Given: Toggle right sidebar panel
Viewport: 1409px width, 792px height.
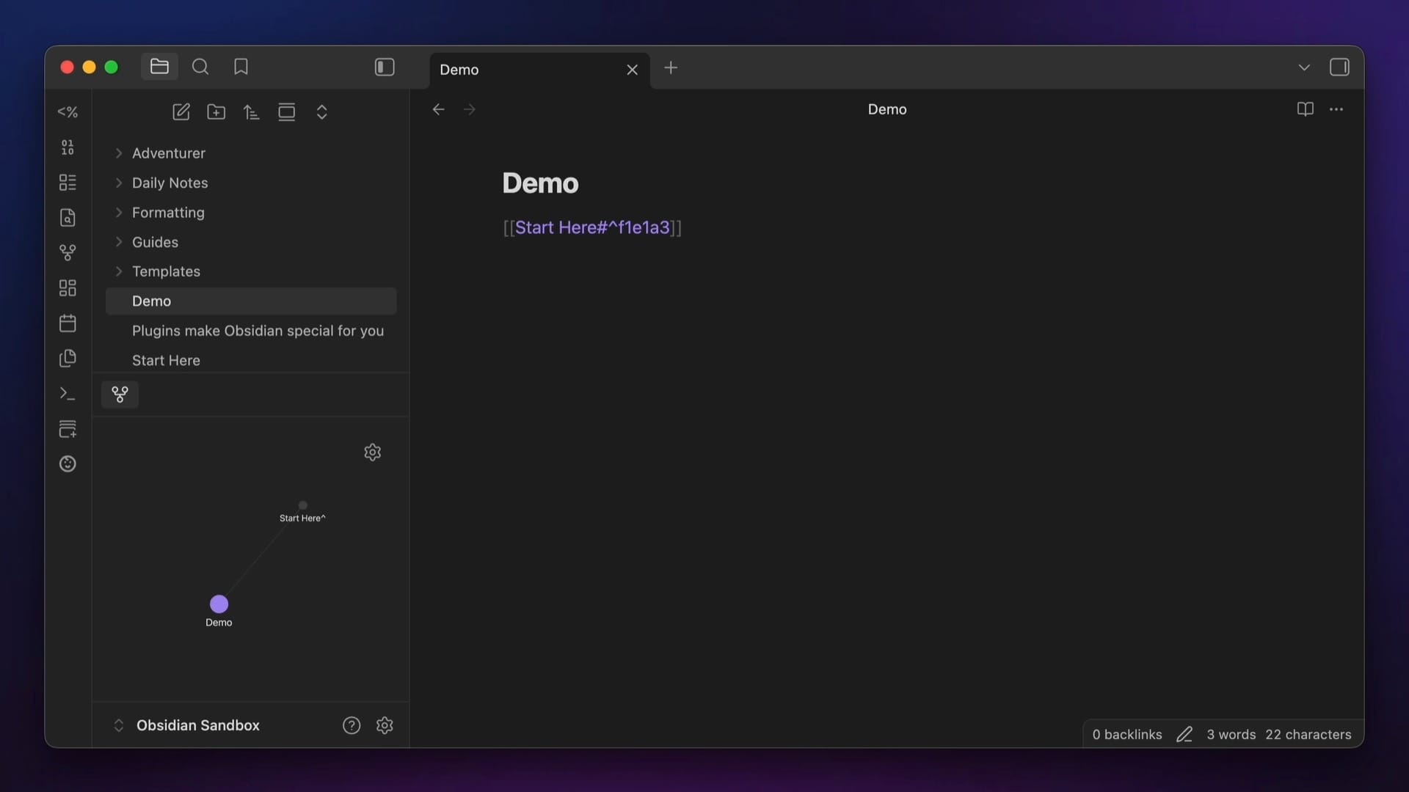Looking at the screenshot, I should [x=1339, y=67].
